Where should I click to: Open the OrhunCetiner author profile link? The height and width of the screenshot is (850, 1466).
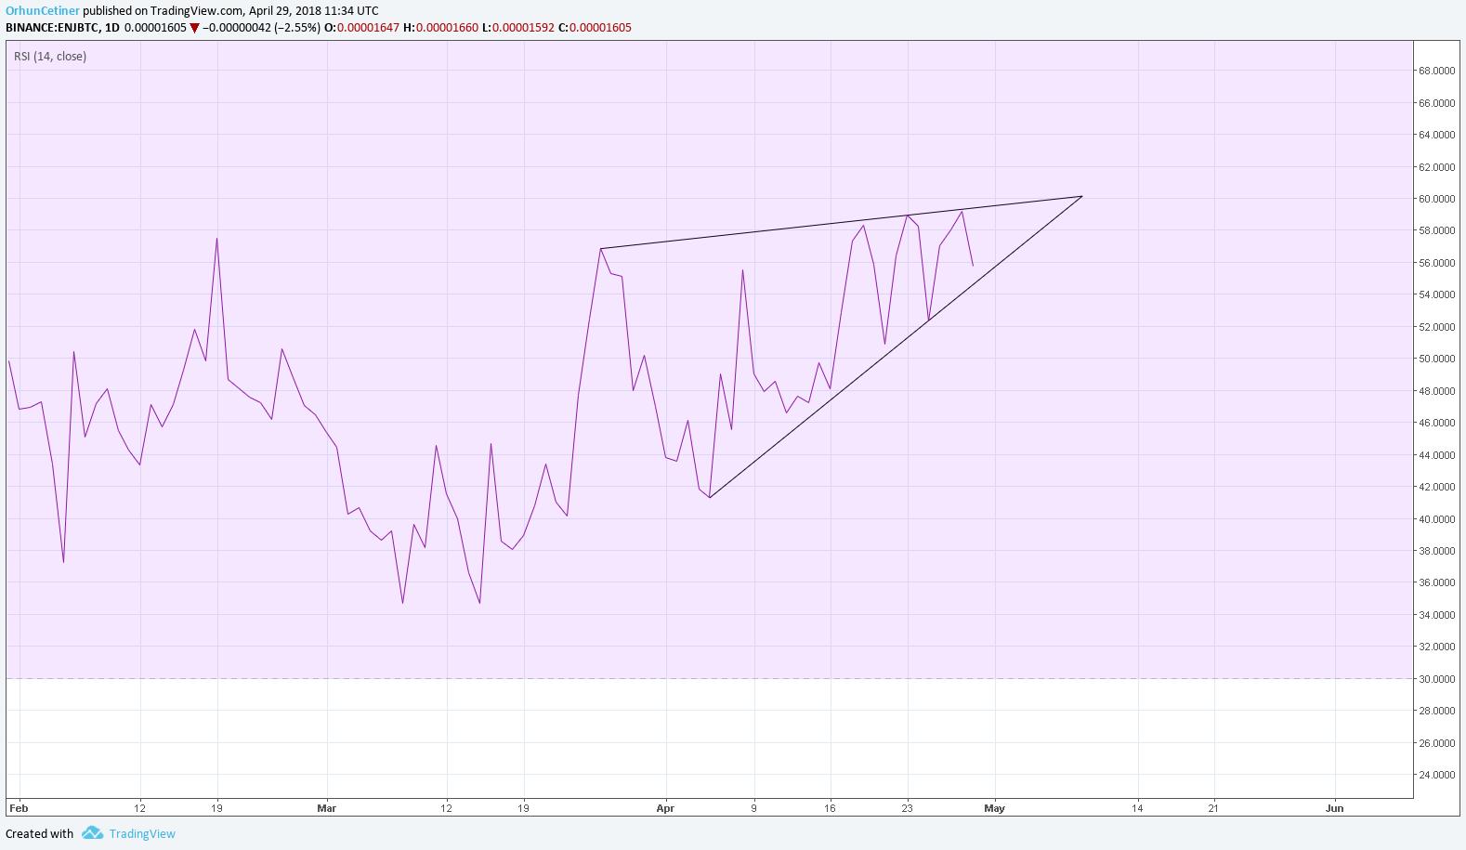[x=43, y=11]
